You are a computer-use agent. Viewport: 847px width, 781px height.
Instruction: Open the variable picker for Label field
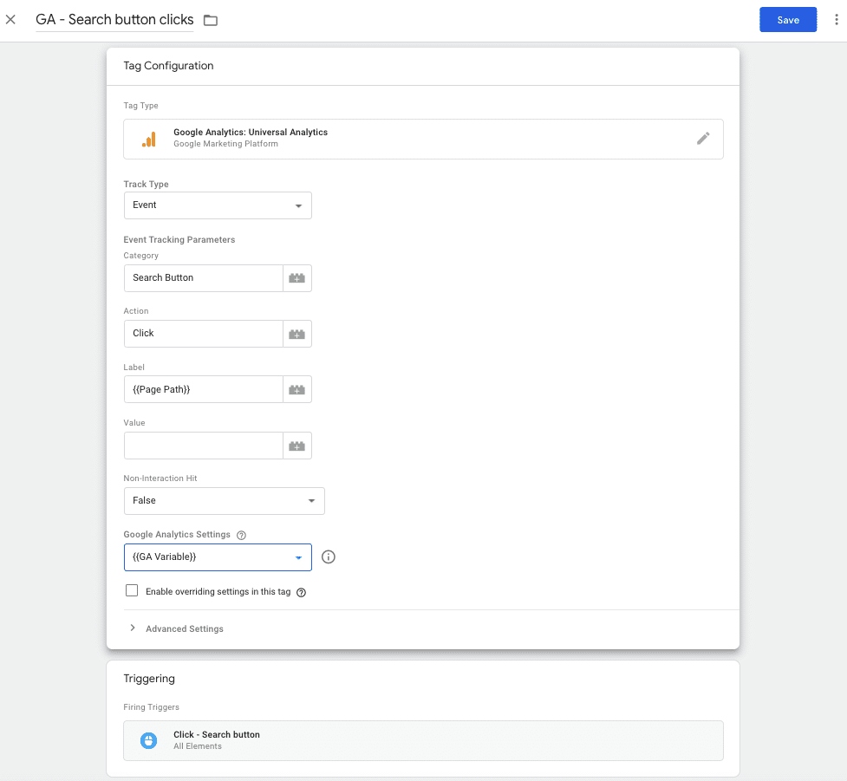pyautogui.click(x=297, y=388)
